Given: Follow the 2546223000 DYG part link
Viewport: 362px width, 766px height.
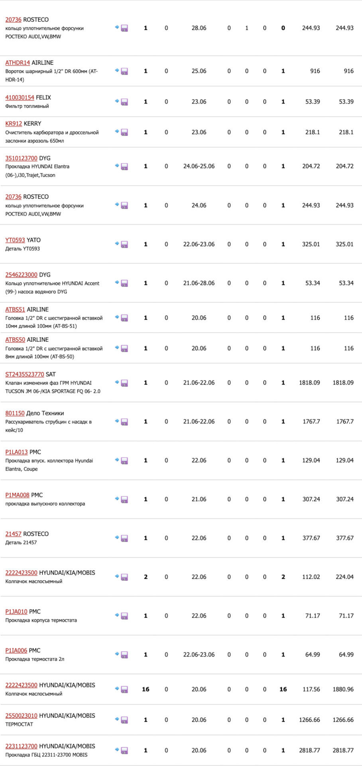Looking at the screenshot, I should pos(21,275).
